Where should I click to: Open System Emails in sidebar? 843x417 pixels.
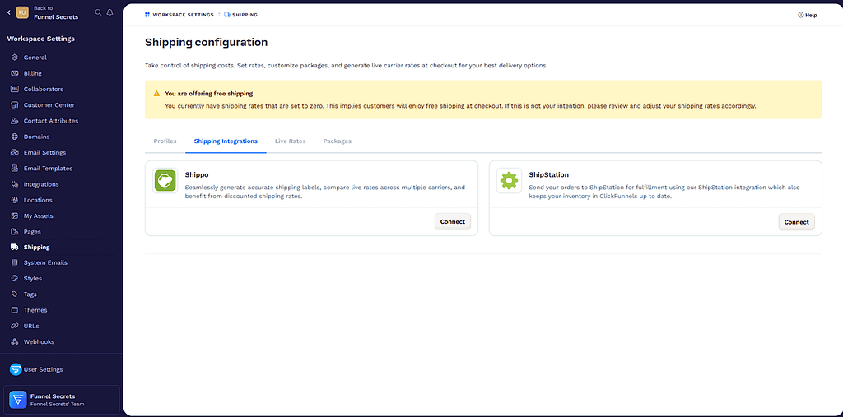pyautogui.click(x=45, y=262)
